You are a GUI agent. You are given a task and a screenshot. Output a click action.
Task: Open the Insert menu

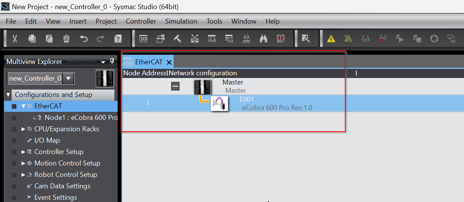(x=78, y=21)
